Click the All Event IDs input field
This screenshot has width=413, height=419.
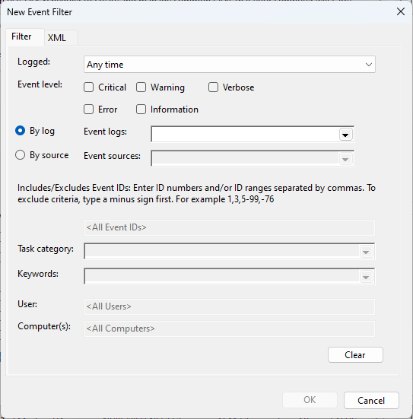230,227
